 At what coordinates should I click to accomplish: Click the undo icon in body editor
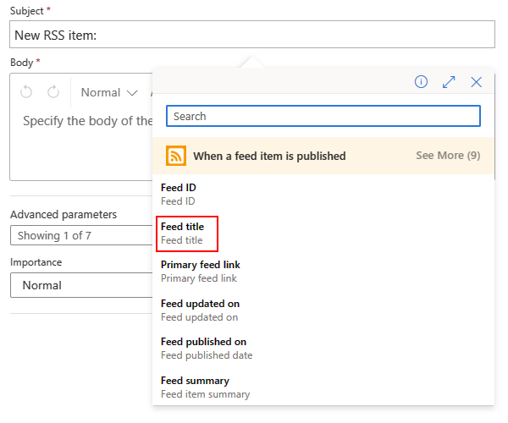pos(26,92)
